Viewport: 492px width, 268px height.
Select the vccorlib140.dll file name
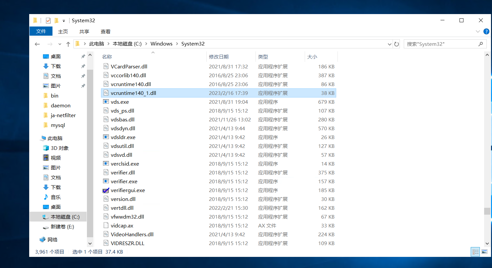[x=128, y=76]
